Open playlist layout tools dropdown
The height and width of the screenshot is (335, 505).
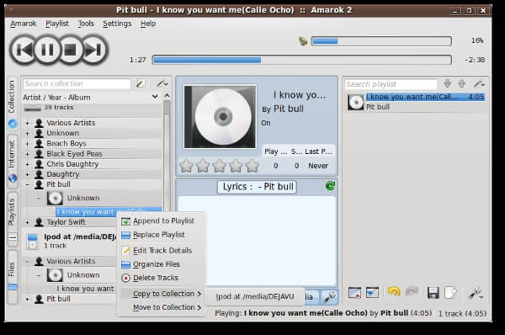[476, 292]
